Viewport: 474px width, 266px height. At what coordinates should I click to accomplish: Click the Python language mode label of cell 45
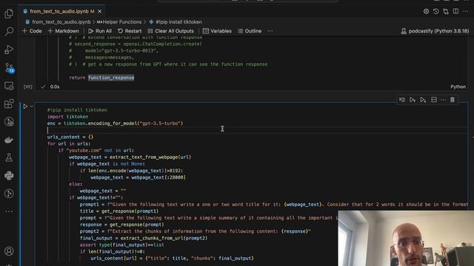458,87
